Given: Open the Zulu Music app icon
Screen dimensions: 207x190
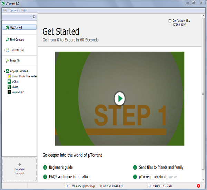Looking at the screenshot, I should click(x=9, y=92).
